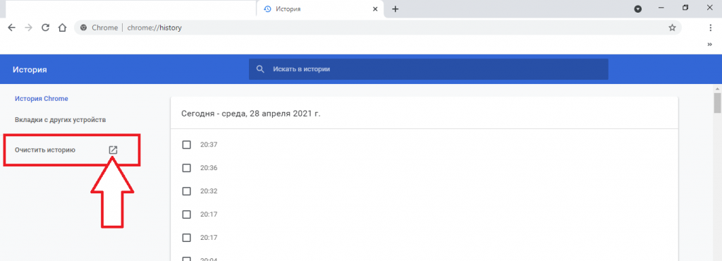Focus the Искать в истории search field

pos(428,69)
